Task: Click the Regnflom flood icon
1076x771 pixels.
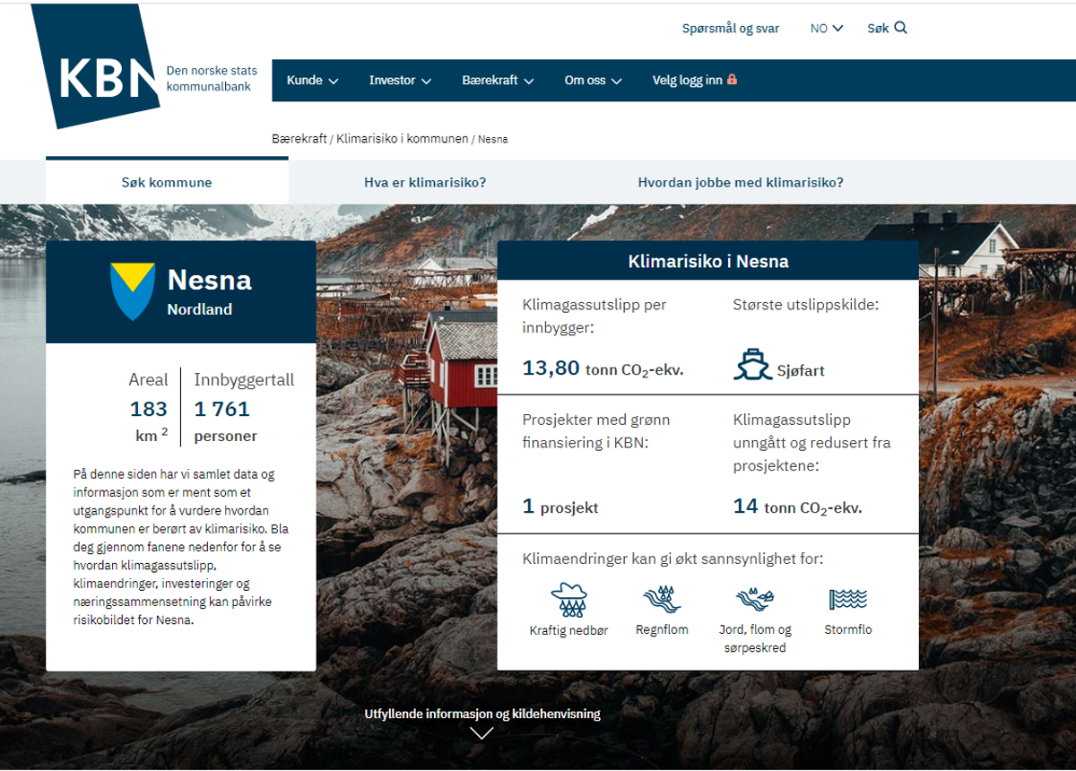Action: tap(662, 599)
